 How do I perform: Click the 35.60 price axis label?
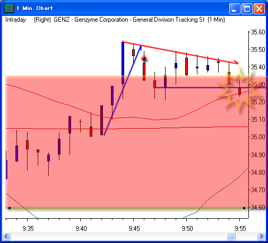click(x=258, y=32)
